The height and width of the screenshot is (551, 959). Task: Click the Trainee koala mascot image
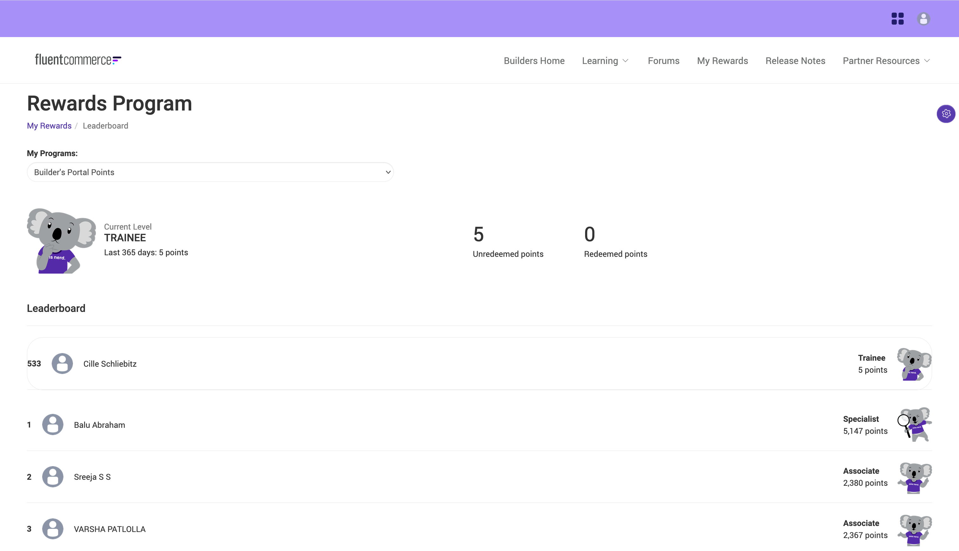point(62,241)
